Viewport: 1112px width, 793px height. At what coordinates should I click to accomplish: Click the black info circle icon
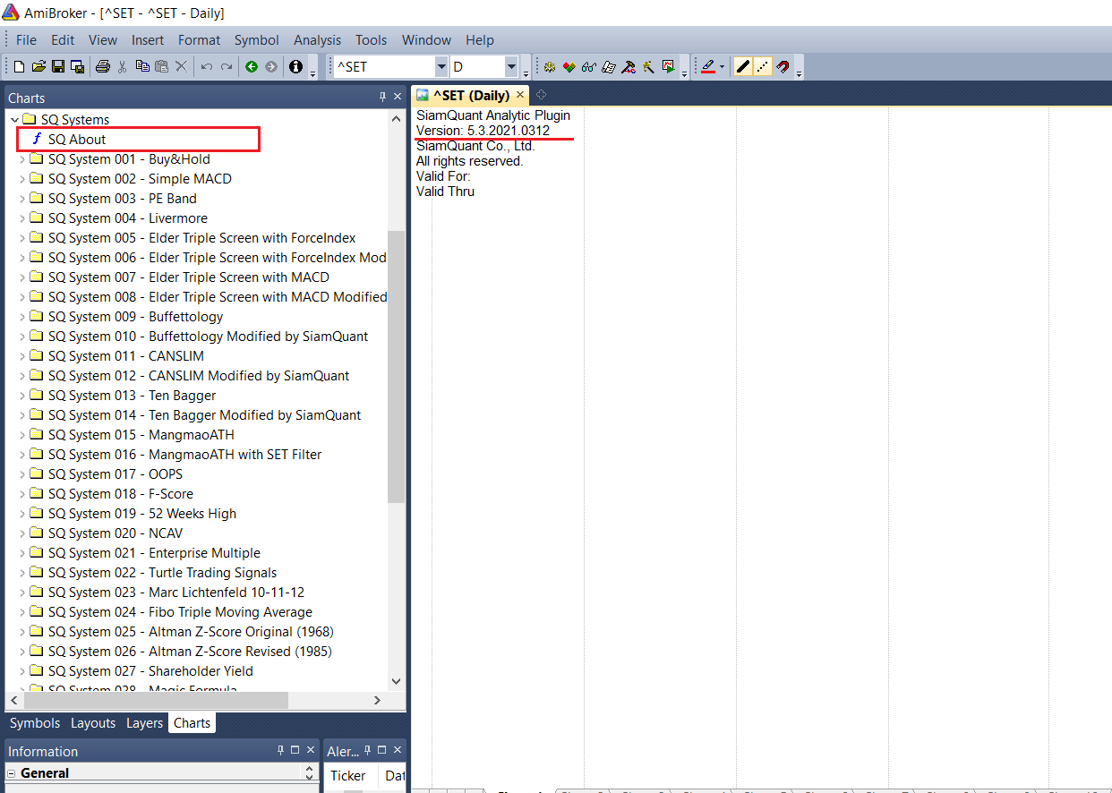(x=295, y=67)
